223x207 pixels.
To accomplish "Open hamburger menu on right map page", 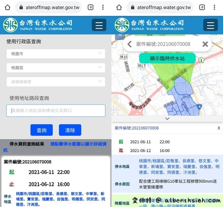I will pos(210,25).
